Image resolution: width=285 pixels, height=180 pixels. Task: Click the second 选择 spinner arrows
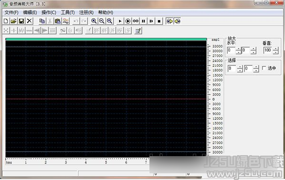pos(256,69)
